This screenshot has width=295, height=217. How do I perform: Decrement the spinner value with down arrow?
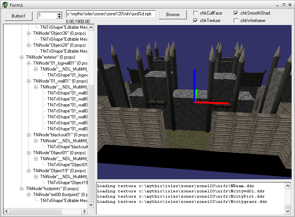(x=60, y=17)
